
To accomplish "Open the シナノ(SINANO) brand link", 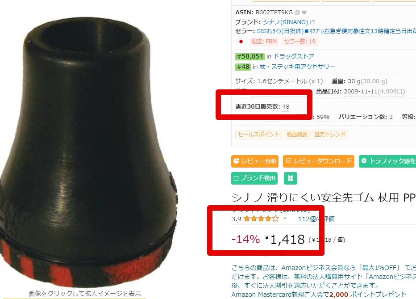I will (x=286, y=22).
